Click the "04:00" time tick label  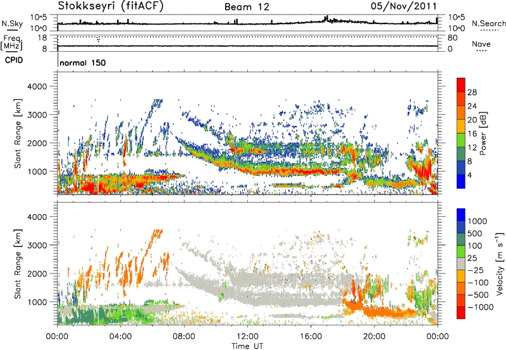[x=120, y=337]
